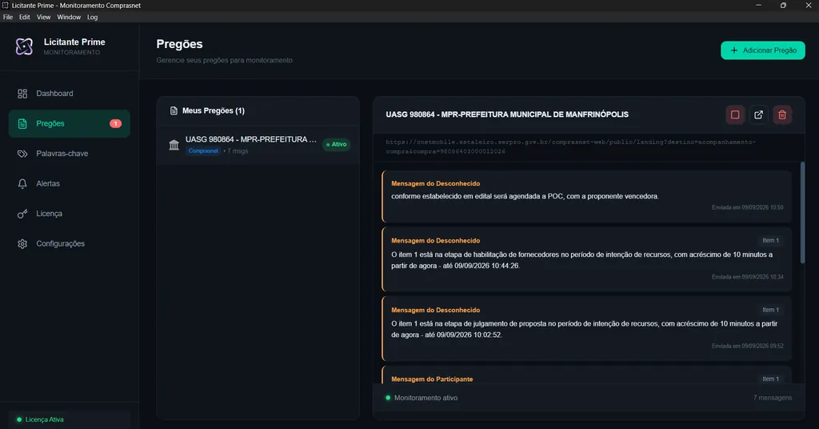Select Pregões in the sidebar
The height and width of the screenshot is (429, 819).
click(70, 124)
